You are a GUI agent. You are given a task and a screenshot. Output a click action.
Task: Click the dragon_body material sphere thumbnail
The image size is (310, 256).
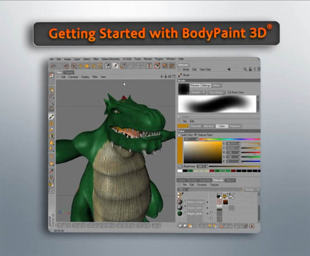[180, 214]
